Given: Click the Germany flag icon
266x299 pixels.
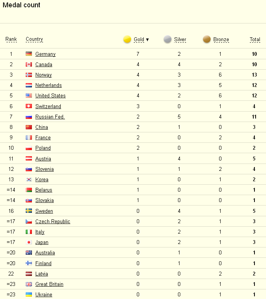Looking at the screenshot, I should click(x=29, y=54).
